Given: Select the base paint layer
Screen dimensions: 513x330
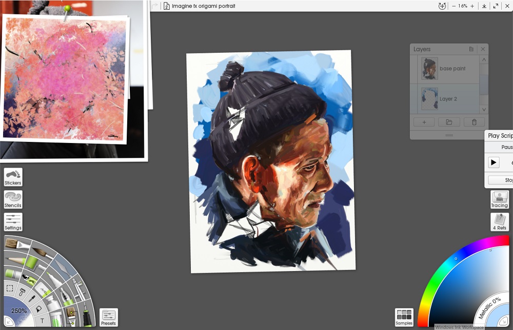Looking at the screenshot, I should [x=448, y=69].
